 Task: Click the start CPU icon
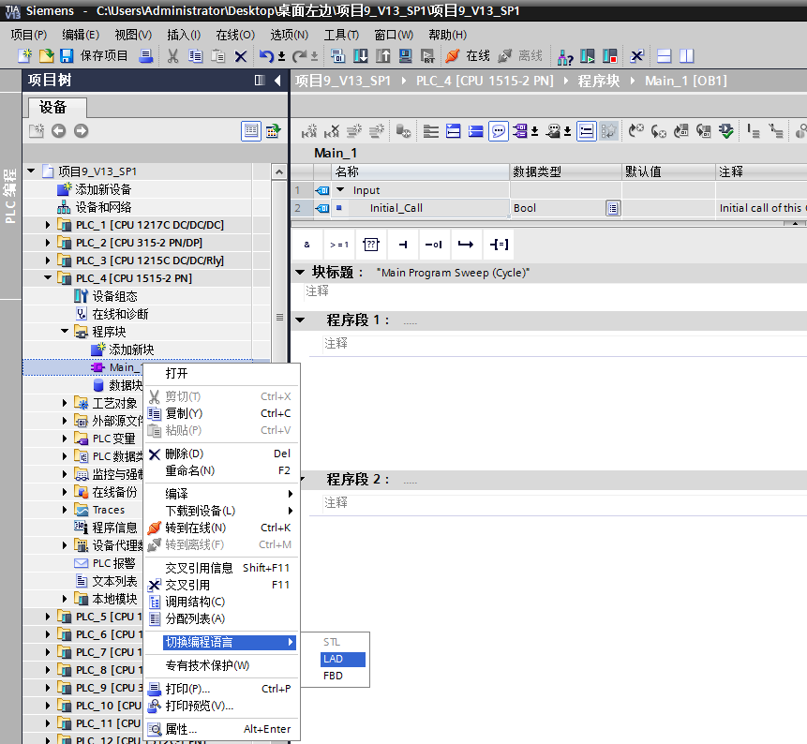[x=588, y=55]
